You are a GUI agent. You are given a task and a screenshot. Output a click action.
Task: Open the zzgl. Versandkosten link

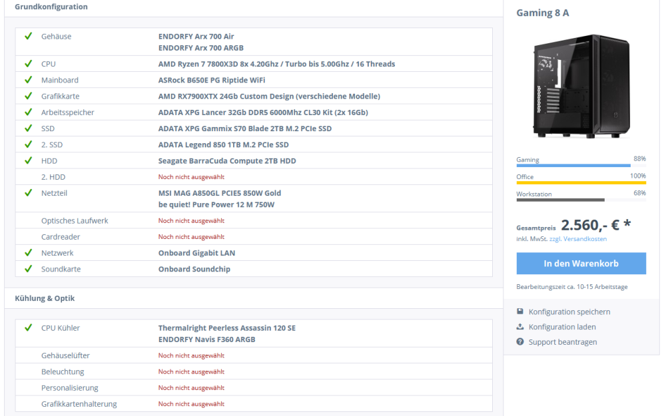tap(578, 239)
